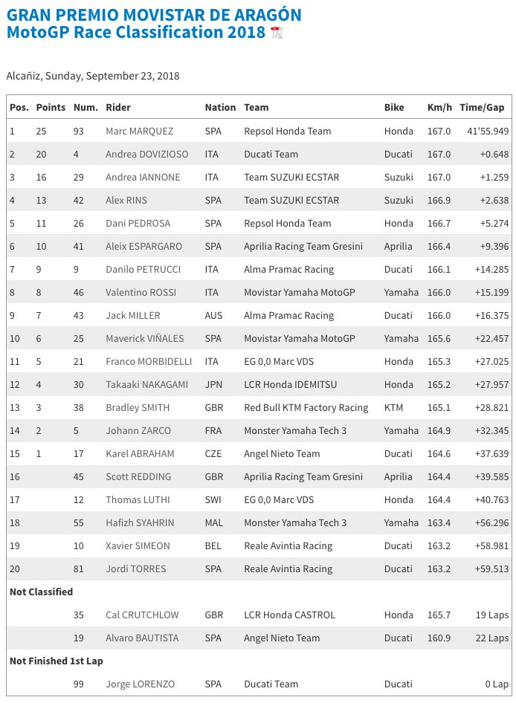This screenshot has height=703, width=516.
Task: Click rider Cal CRUTCHLOW in Not Classified
Action: coord(143,615)
